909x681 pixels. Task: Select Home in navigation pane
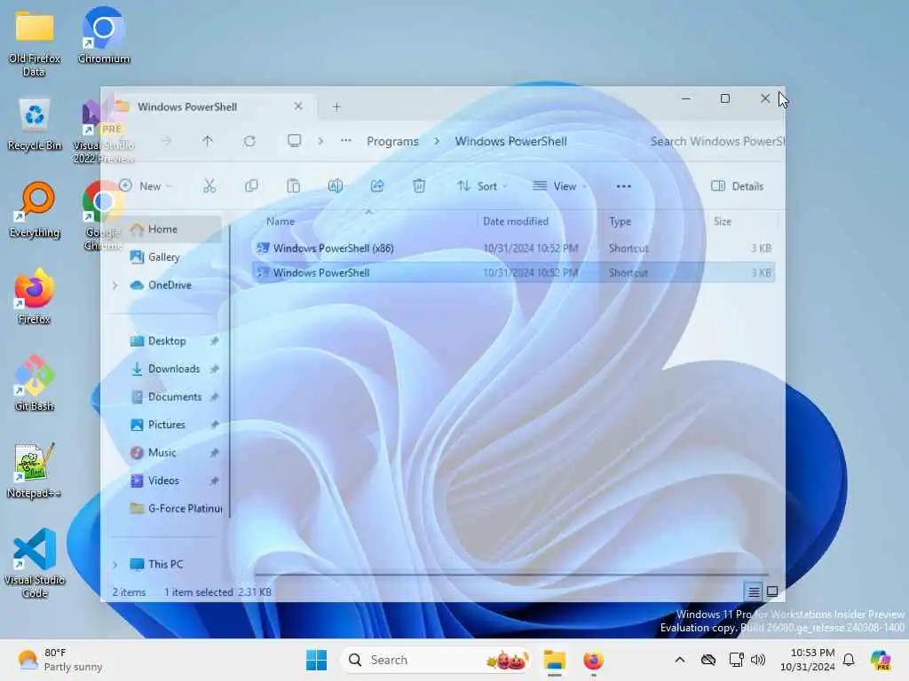162,230
